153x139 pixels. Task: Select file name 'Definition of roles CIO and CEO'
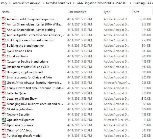tap(28, 67)
